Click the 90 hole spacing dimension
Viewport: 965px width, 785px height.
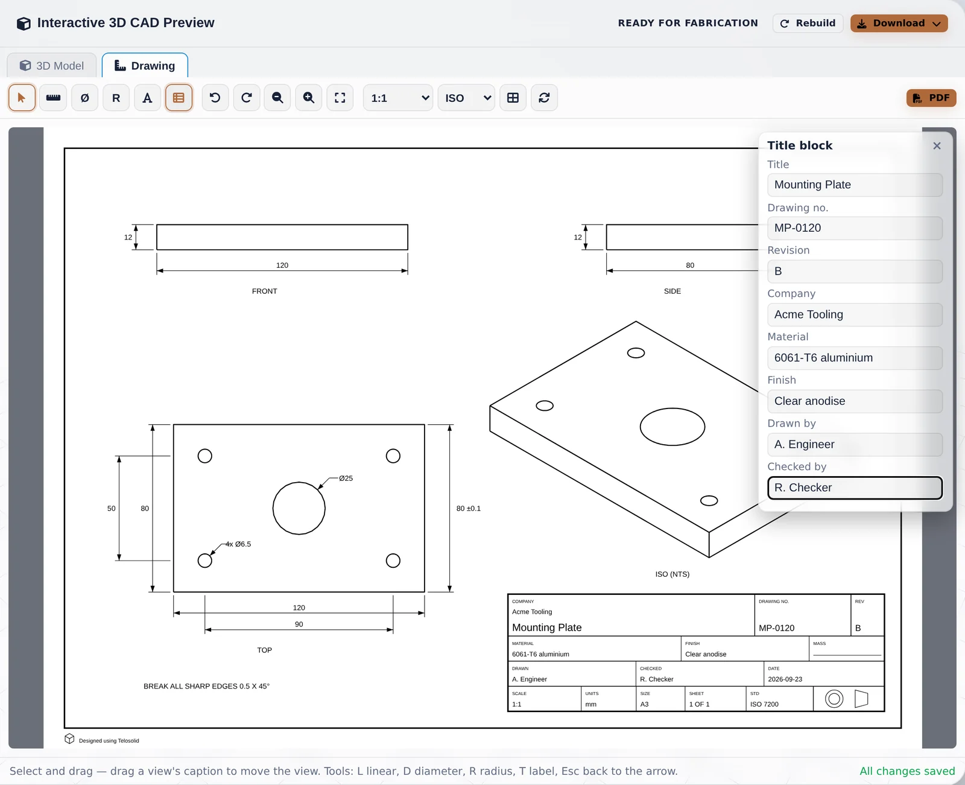(x=299, y=624)
